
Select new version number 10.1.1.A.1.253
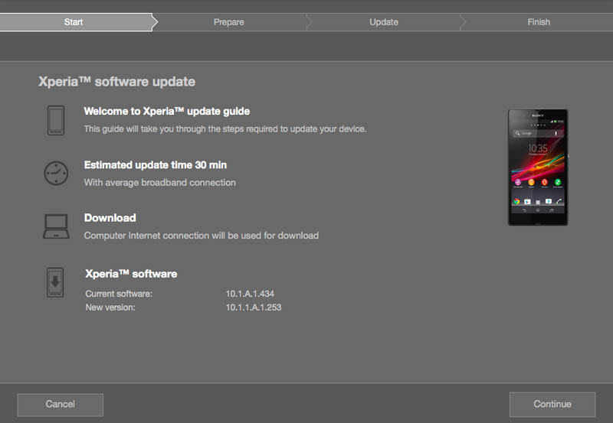[254, 307]
